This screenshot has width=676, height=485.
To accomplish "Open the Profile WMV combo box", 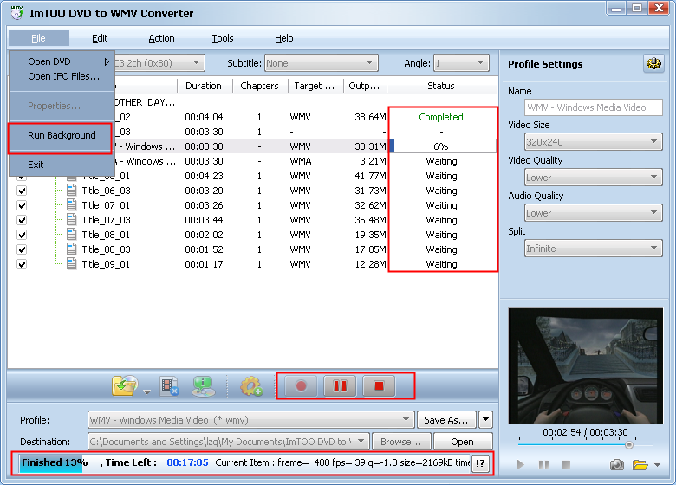I will pos(251,419).
